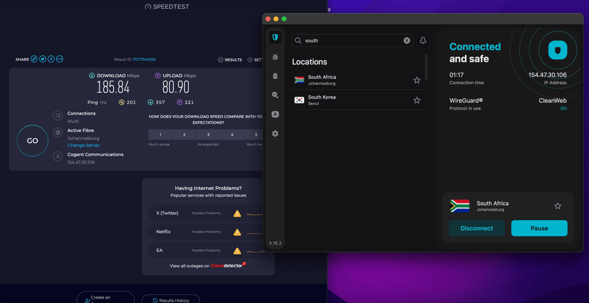Click the large Surfshark logo in connection circle

coord(557,51)
